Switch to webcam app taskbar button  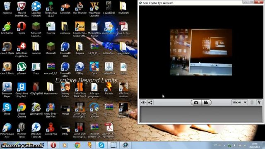pos(125,145)
